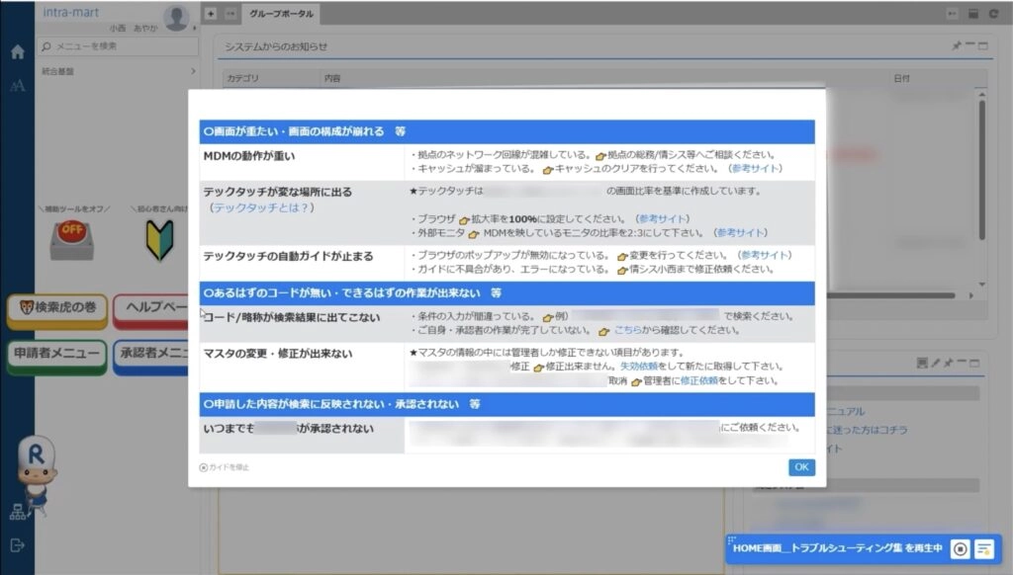
Task: Click the カテゴリ column header
Action: [243, 78]
